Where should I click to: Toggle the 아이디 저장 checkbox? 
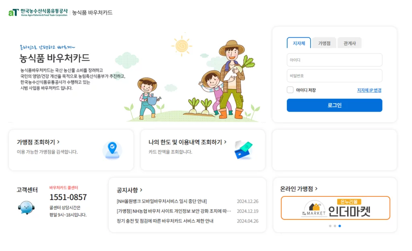[290, 90]
